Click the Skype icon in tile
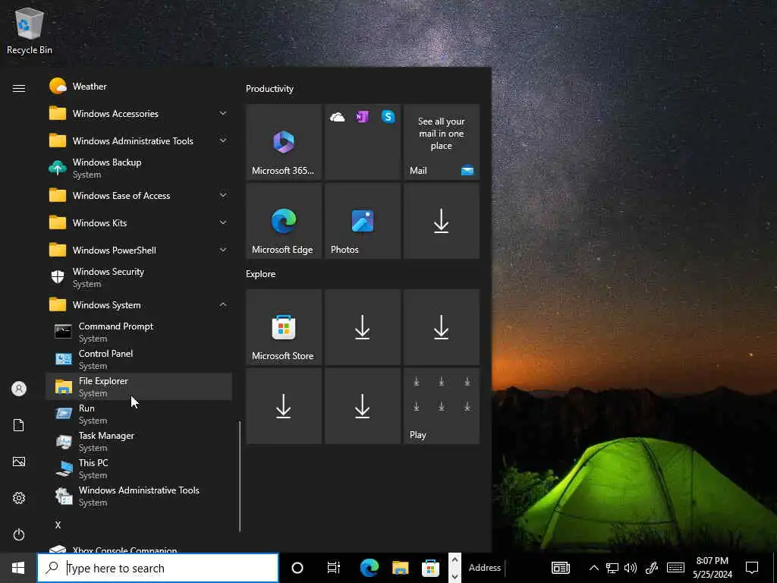This screenshot has width=777, height=583. coord(388,116)
